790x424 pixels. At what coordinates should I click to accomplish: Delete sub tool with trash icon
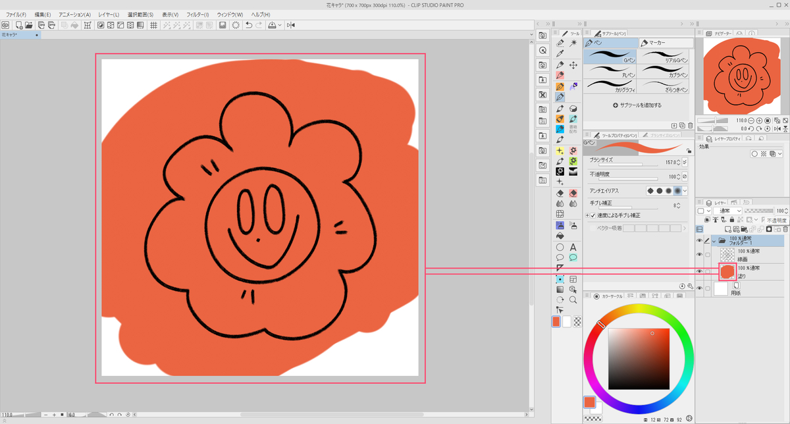(690, 125)
